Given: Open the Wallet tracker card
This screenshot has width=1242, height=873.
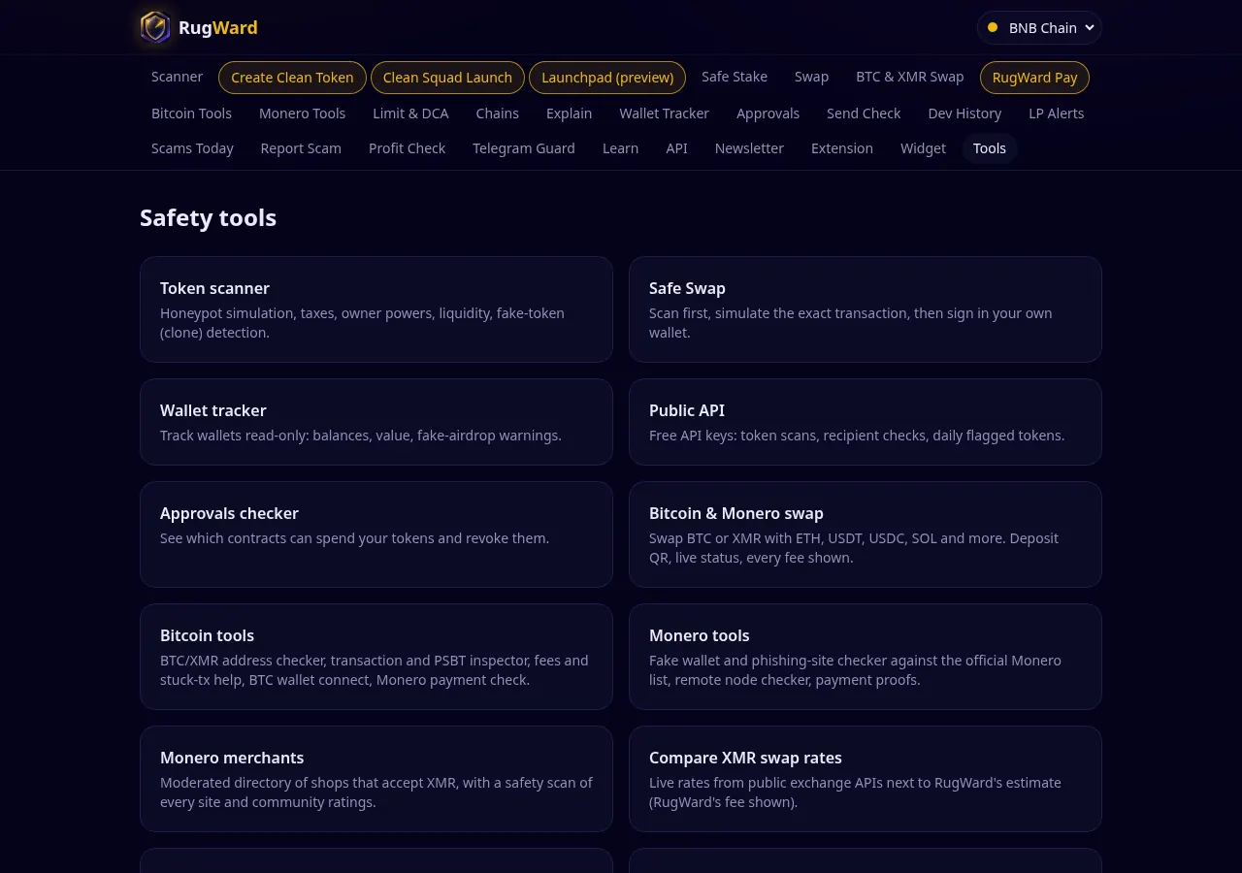Looking at the screenshot, I should tap(376, 422).
